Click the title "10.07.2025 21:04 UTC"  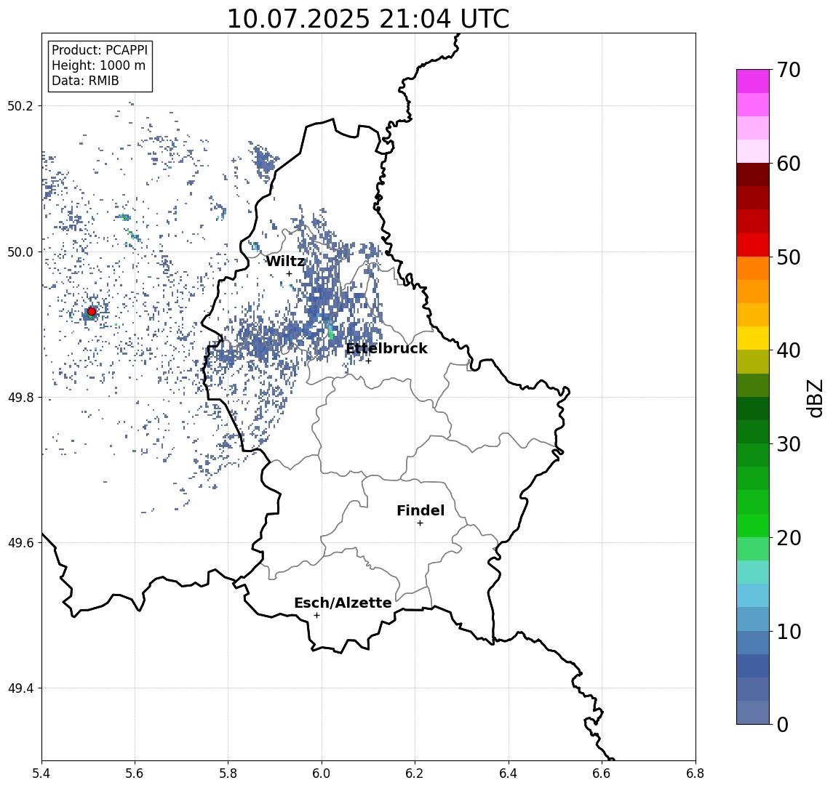coord(368,19)
